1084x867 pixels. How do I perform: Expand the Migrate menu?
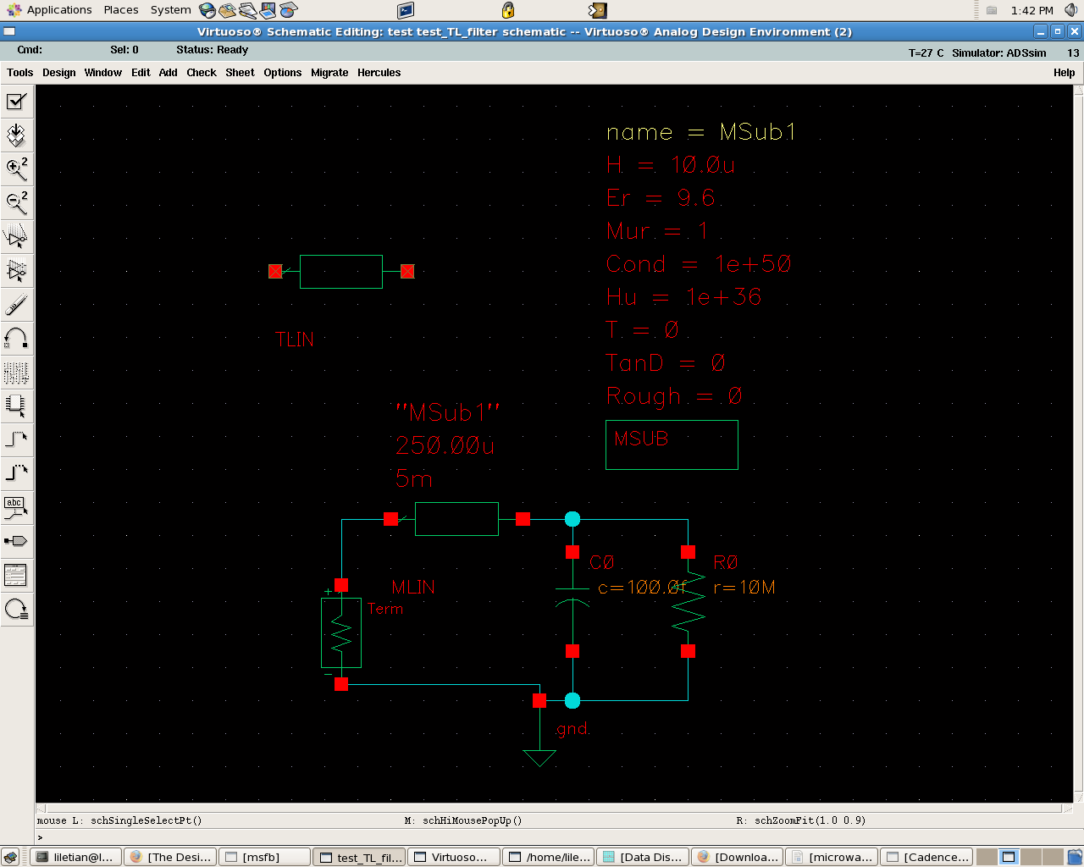point(329,73)
